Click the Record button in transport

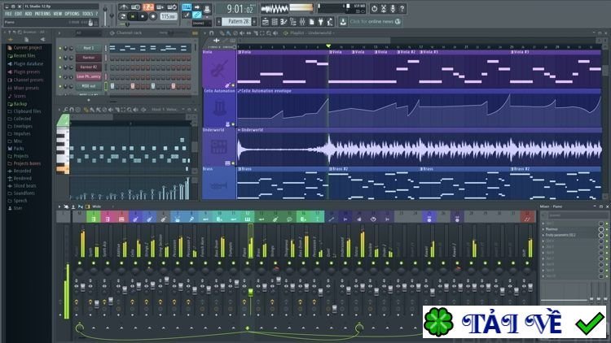(153, 16)
